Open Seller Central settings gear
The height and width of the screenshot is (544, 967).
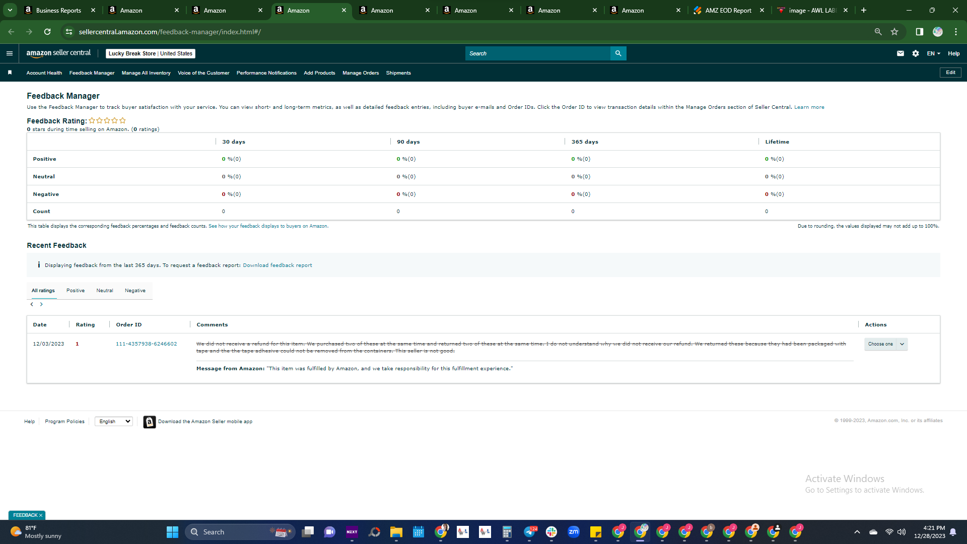coord(916,53)
